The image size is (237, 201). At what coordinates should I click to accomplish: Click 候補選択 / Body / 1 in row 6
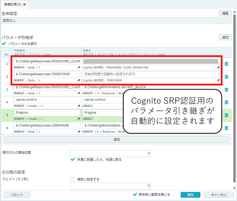[27, 132]
